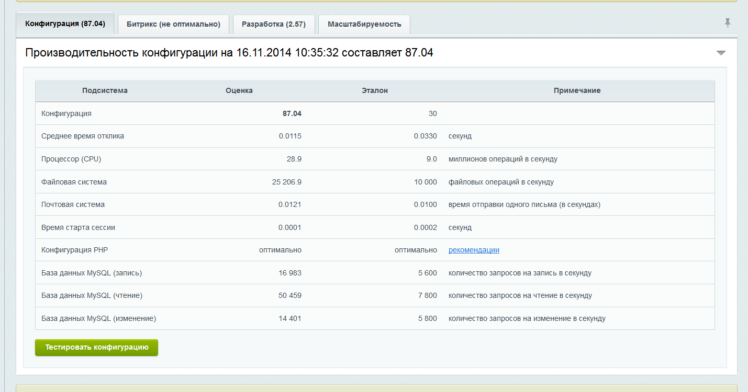Click the reference value 7 800

click(428, 295)
